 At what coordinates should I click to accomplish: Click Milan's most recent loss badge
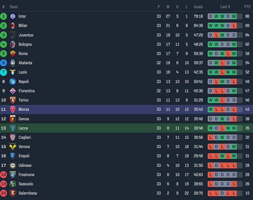pos(234,26)
